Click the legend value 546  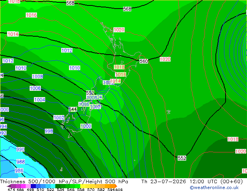point(71,189)
